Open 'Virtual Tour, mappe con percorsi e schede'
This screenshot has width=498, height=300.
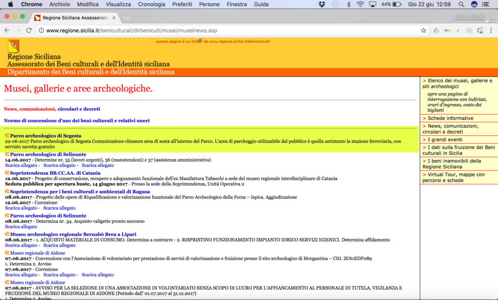454,177
